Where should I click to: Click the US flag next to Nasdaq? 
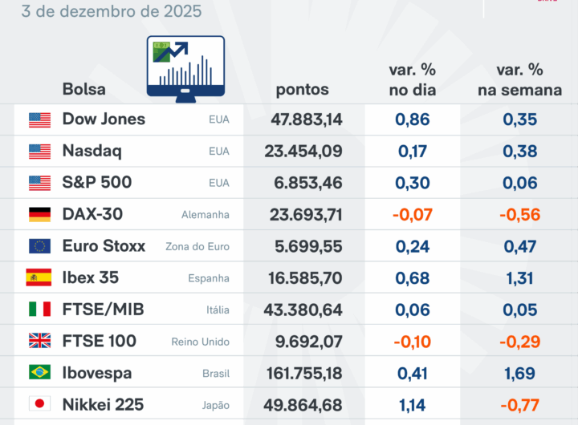(x=39, y=151)
